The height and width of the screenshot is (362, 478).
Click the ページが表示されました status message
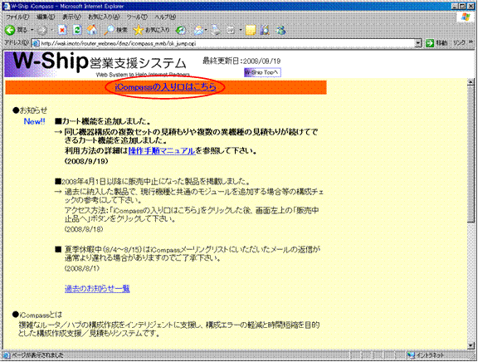[x=37, y=355]
